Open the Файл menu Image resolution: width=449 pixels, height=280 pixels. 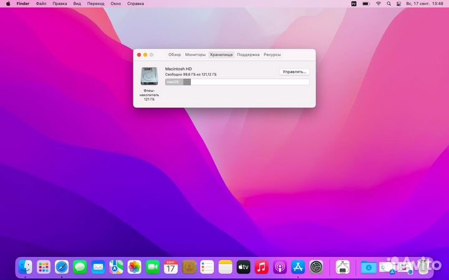[41, 4]
